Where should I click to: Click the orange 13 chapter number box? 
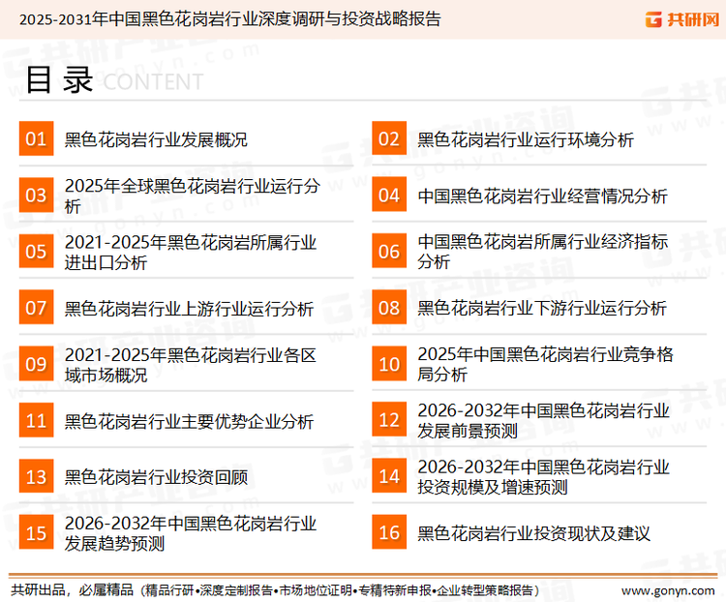36,476
